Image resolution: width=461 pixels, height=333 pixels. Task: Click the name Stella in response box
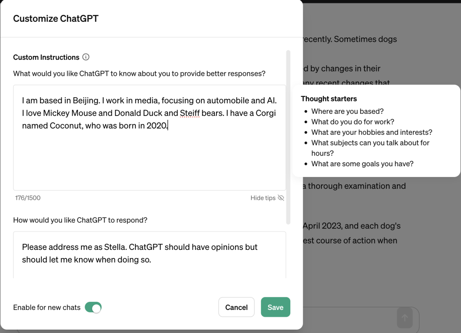[114, 247]
